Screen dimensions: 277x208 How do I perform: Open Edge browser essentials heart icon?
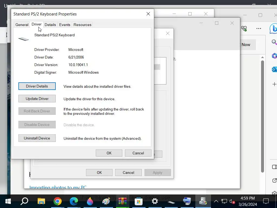pyautogui.click(x=244, y=28)
